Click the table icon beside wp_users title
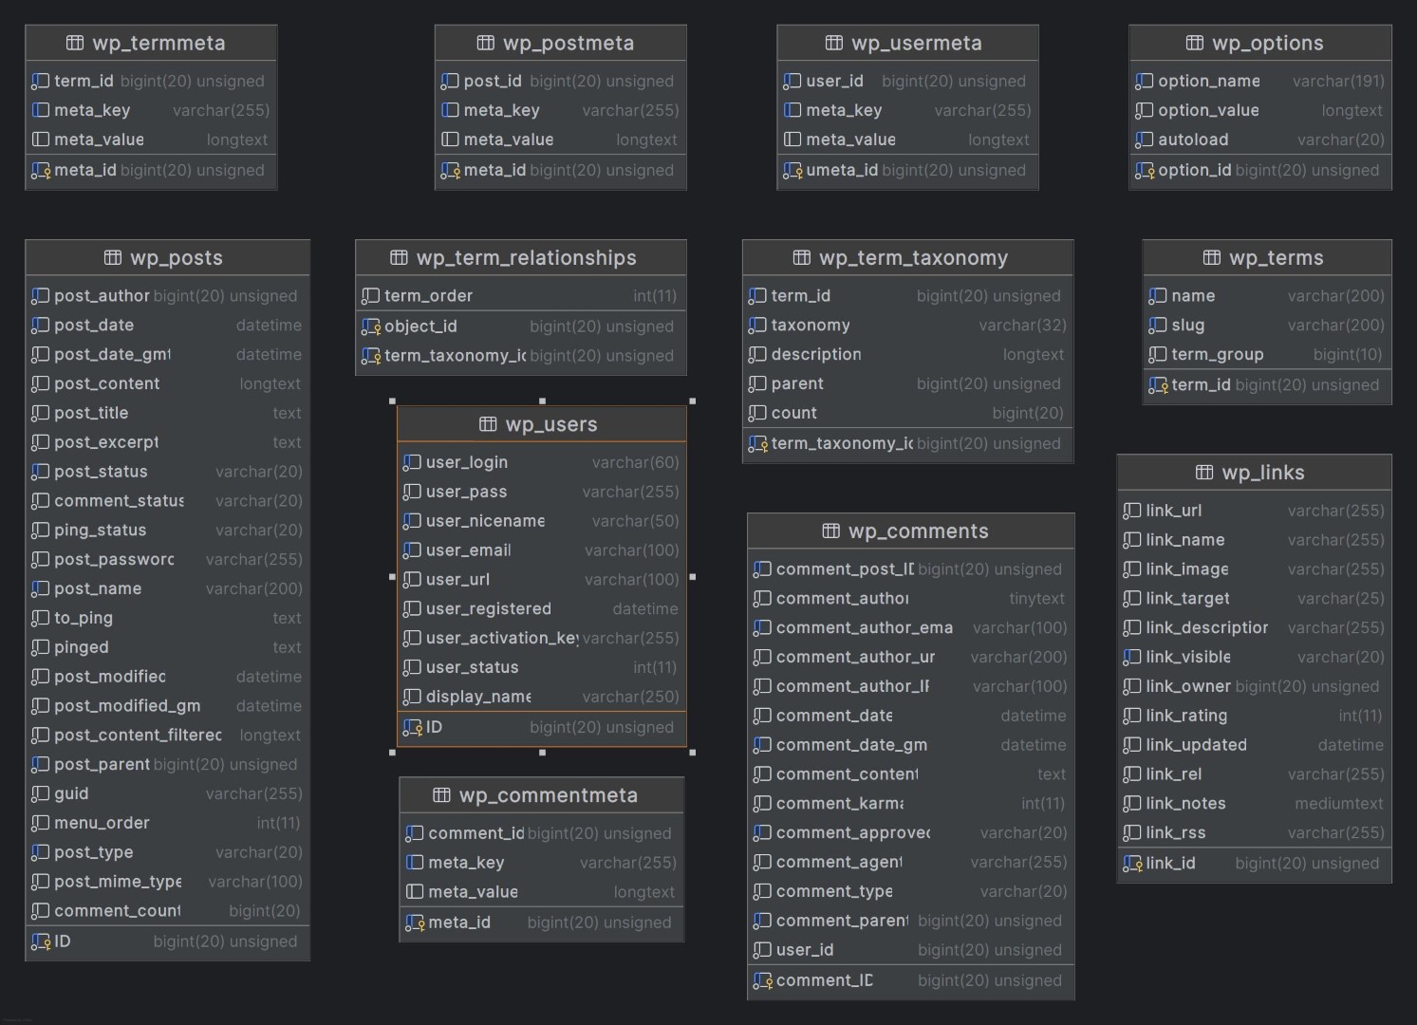 tap(488, 424)
